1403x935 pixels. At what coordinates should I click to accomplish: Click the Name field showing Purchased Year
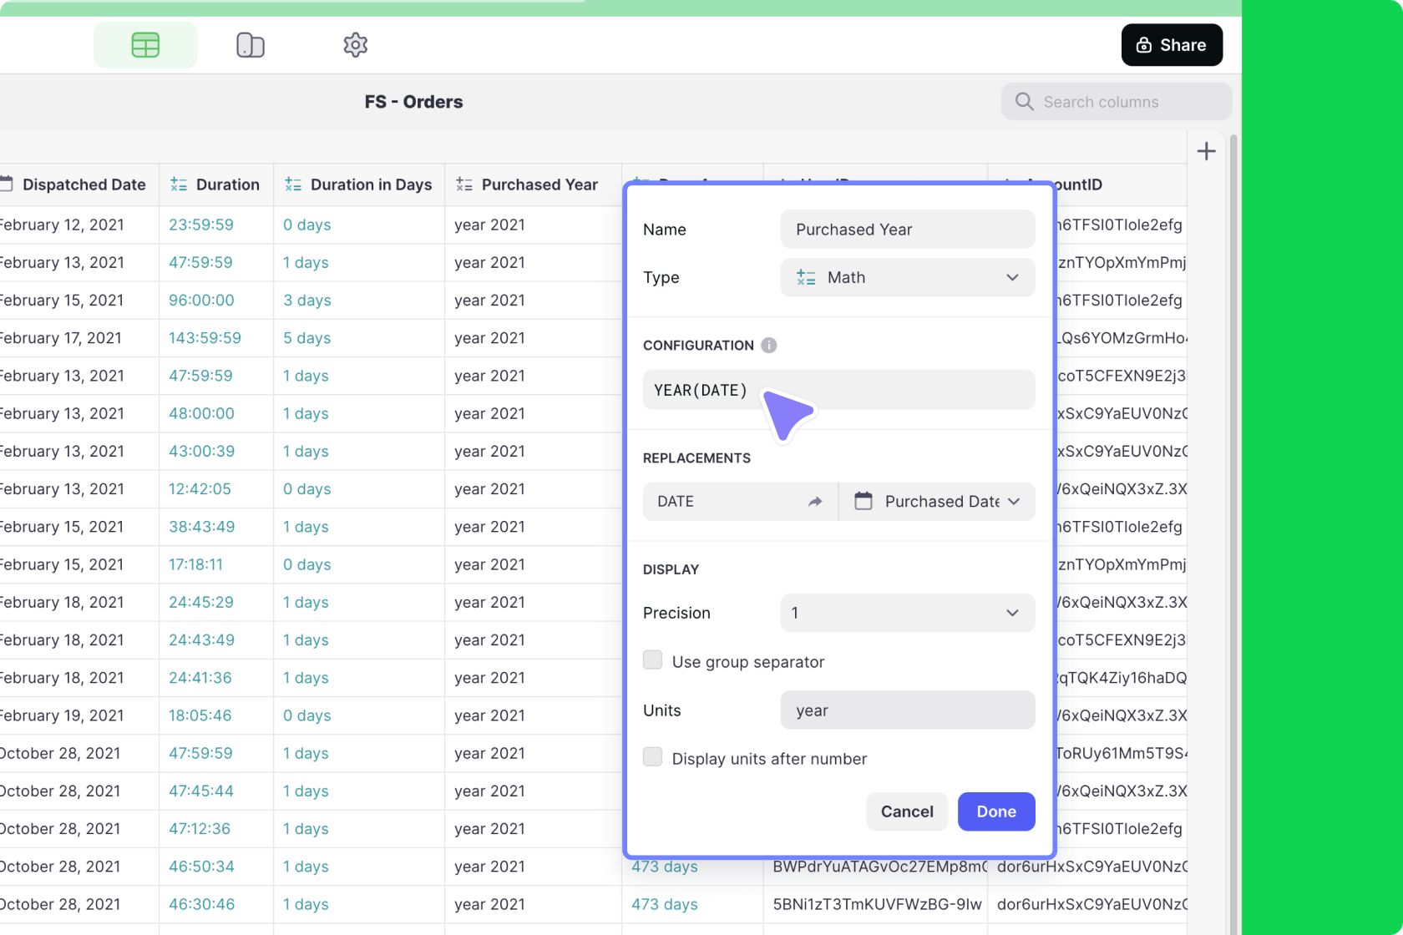coord(907,229)
